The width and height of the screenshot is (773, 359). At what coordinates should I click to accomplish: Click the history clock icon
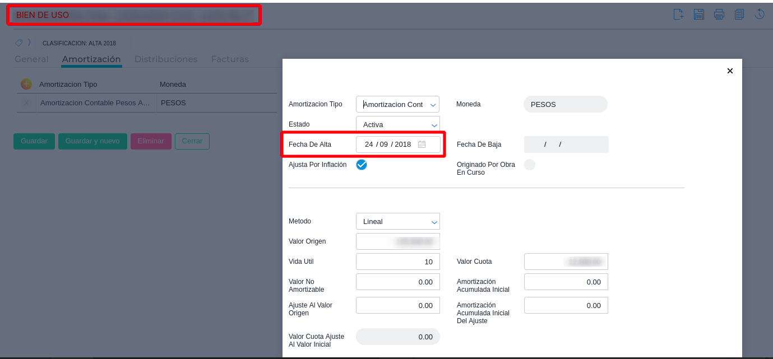click(x=760, y=15)
